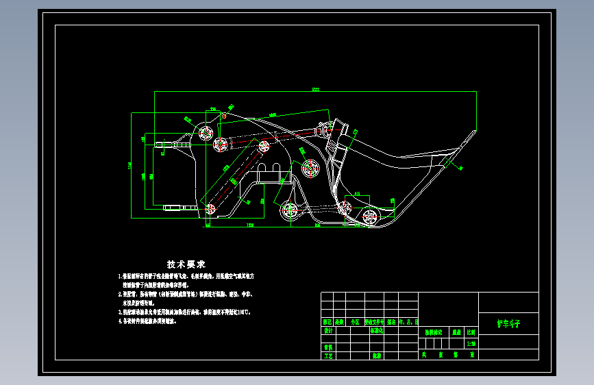Click the 技术要求 heading text
This screenshot has width=594, height=385.
(186, 264)
